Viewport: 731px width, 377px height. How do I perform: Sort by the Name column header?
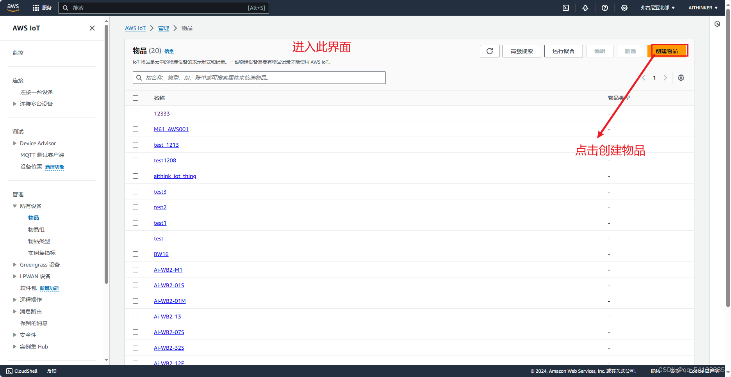click(159, 98)
